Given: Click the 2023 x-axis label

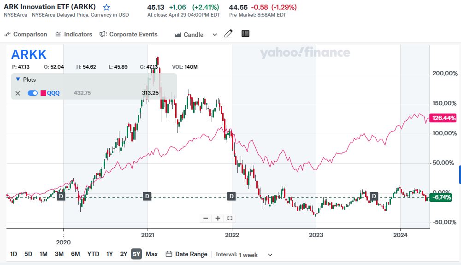Looking at the screenshot, I should point(316,235).
